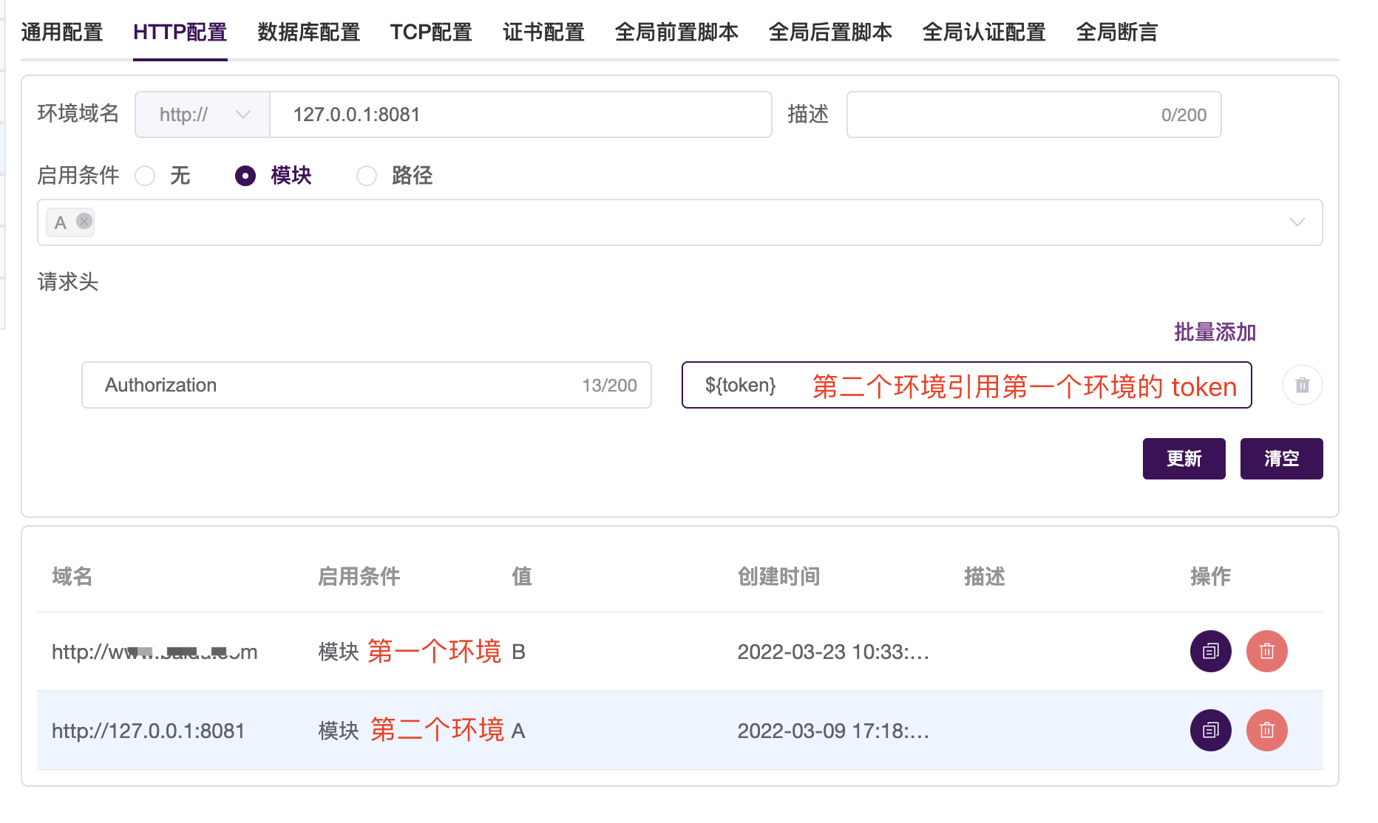Open the http:// protocol dropdown
The height and width of the screenshot is (823, 1378).
click(x=201, y=115)
